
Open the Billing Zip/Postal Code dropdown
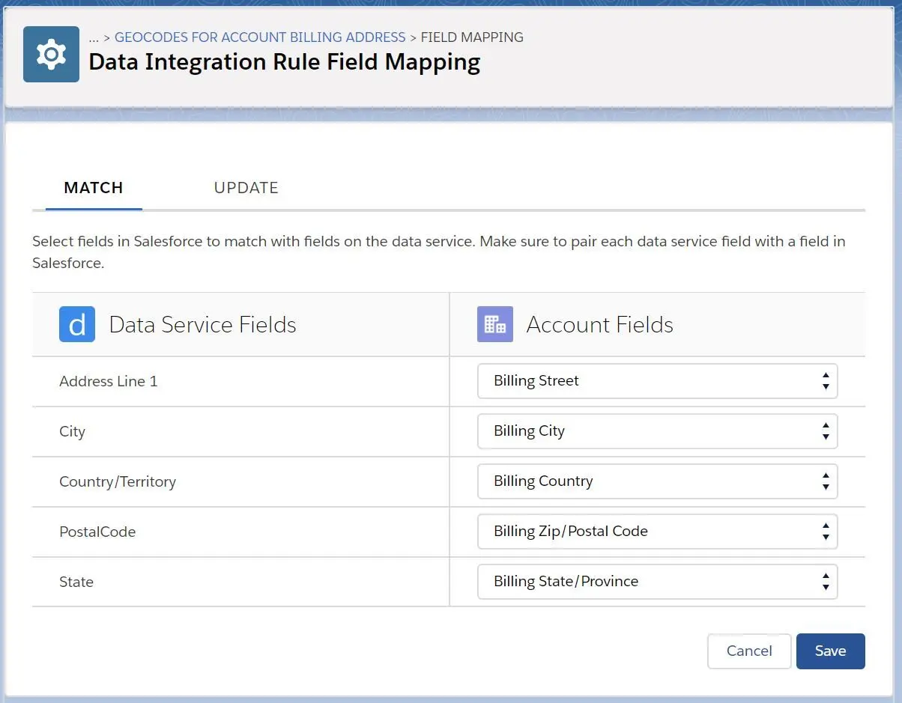tap(657, 532)
